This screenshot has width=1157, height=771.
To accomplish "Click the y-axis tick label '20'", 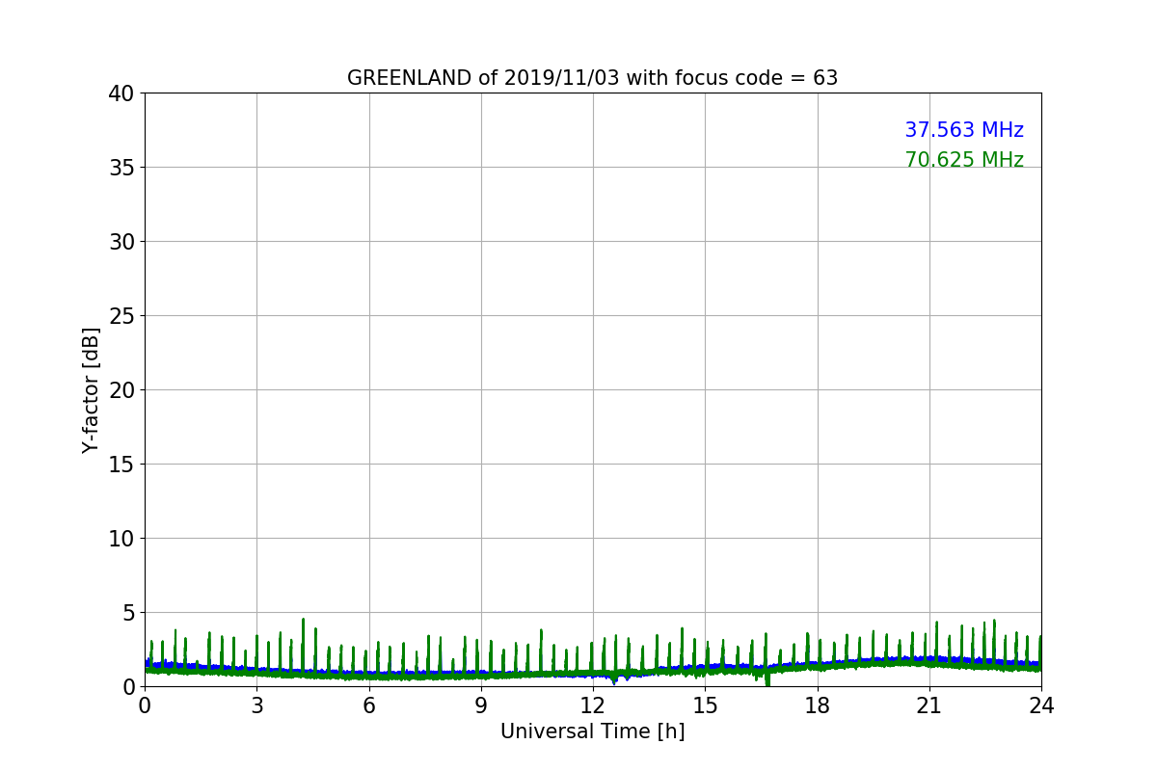I will click(121, 390).
